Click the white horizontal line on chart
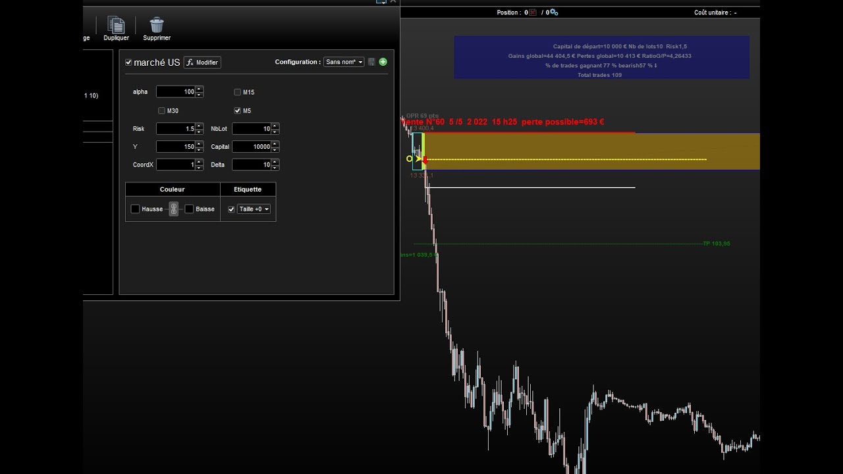Image resolution: width=843 pixels, height=474 pixels. pos(531,188)
